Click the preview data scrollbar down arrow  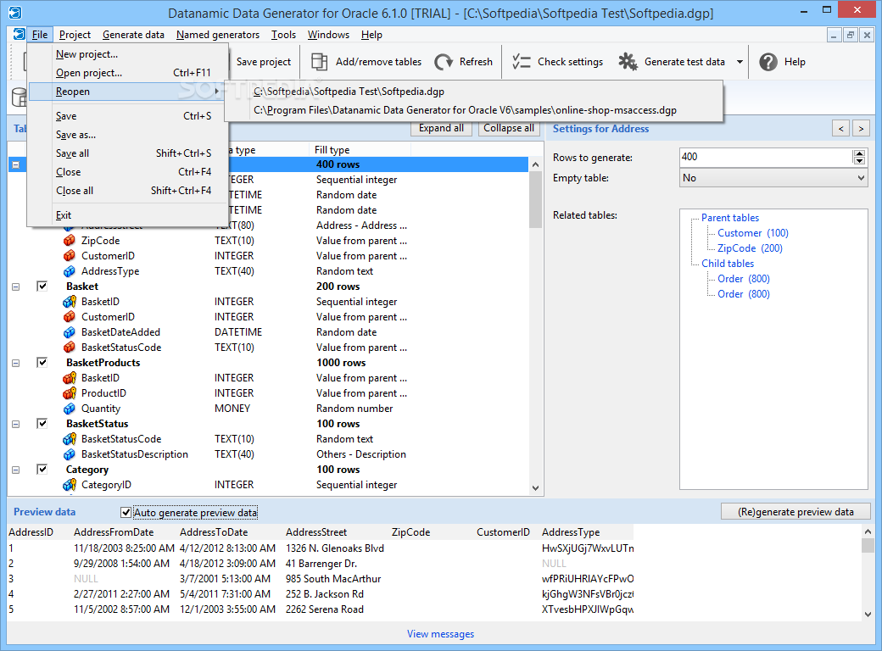(868, 615)
